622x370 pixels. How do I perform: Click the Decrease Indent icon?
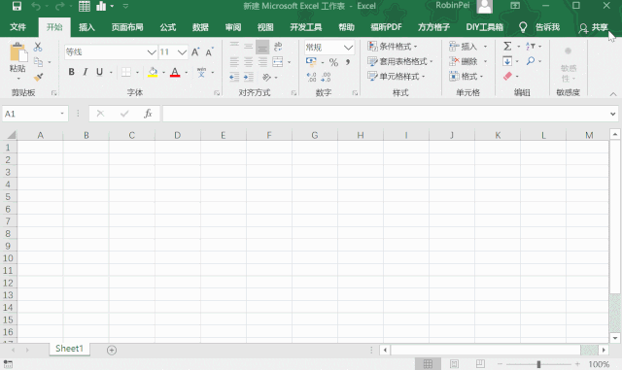click(234, 77)
